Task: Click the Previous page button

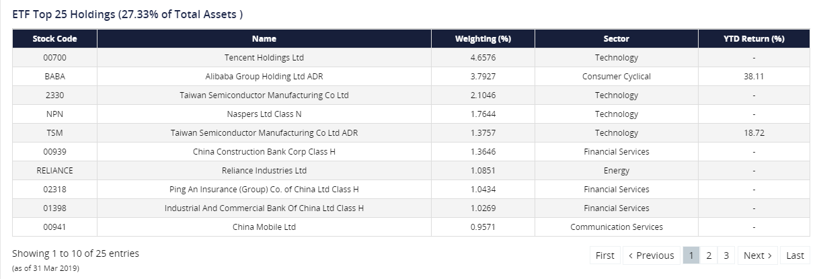Action: point(651,255)
